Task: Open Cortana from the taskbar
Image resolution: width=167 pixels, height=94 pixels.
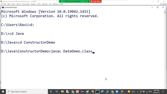Action: pos(51,92)
